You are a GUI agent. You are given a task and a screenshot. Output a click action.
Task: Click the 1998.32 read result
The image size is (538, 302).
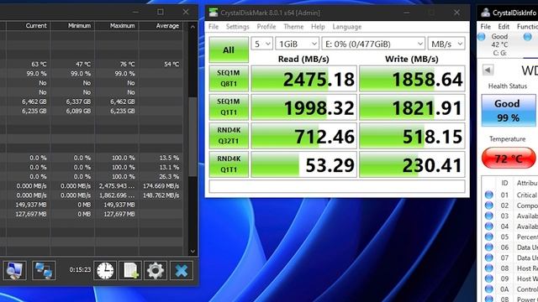coord(304,107)
